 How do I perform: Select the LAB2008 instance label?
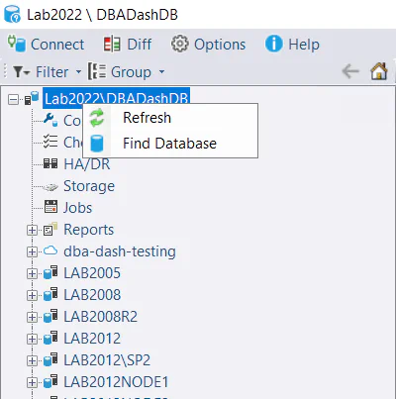point(92,295)
